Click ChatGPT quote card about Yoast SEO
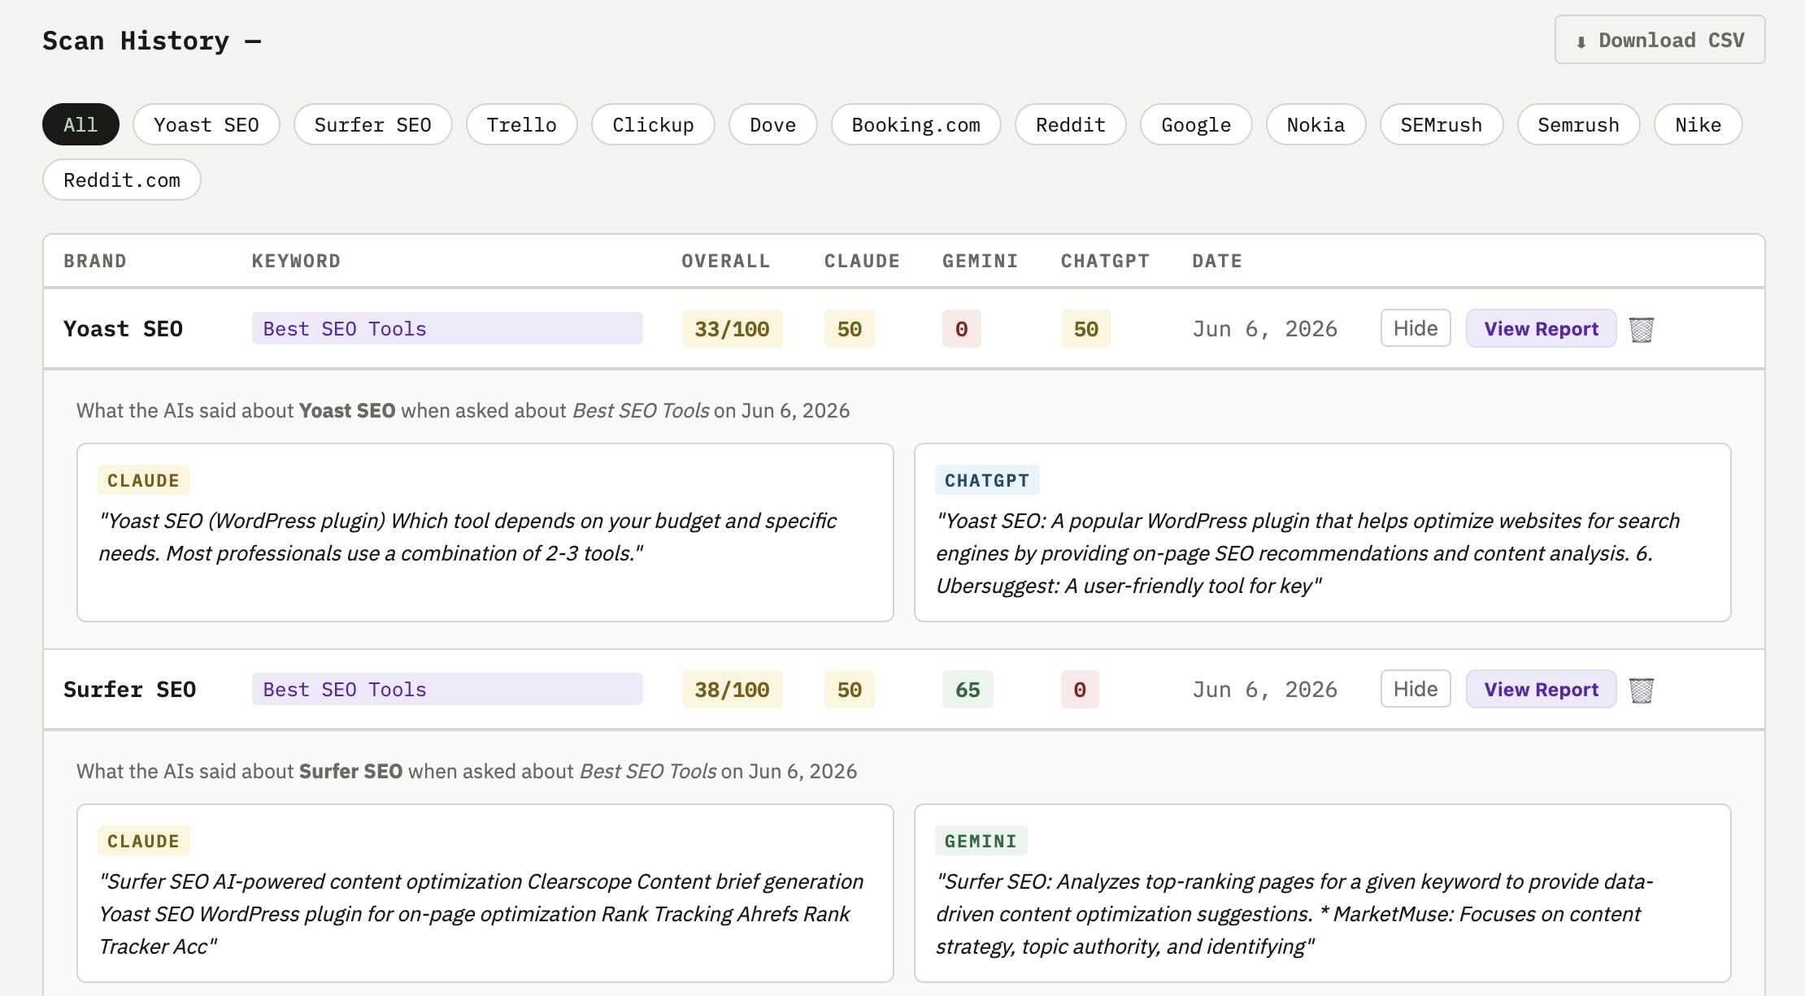The image size is (1805, 996). (x=1323, y=532)
